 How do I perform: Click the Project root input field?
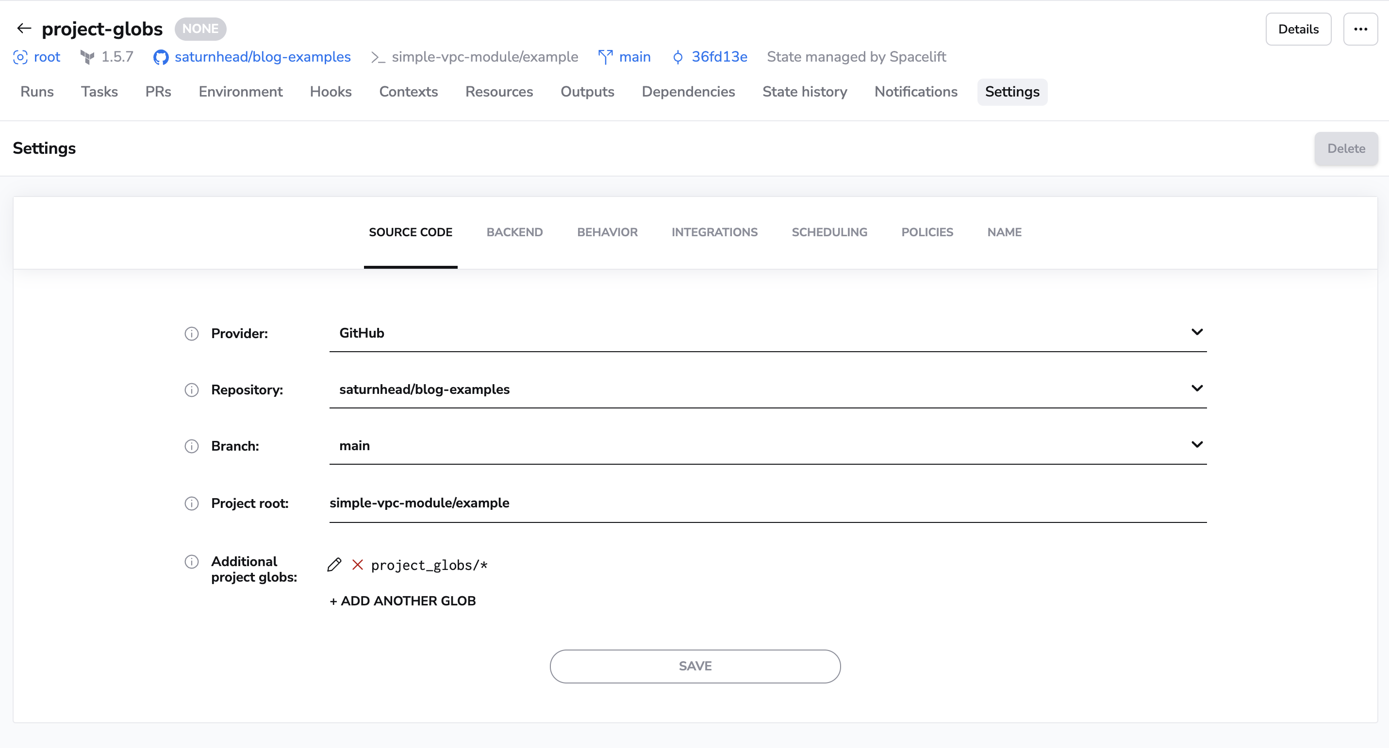pos(767,504)
